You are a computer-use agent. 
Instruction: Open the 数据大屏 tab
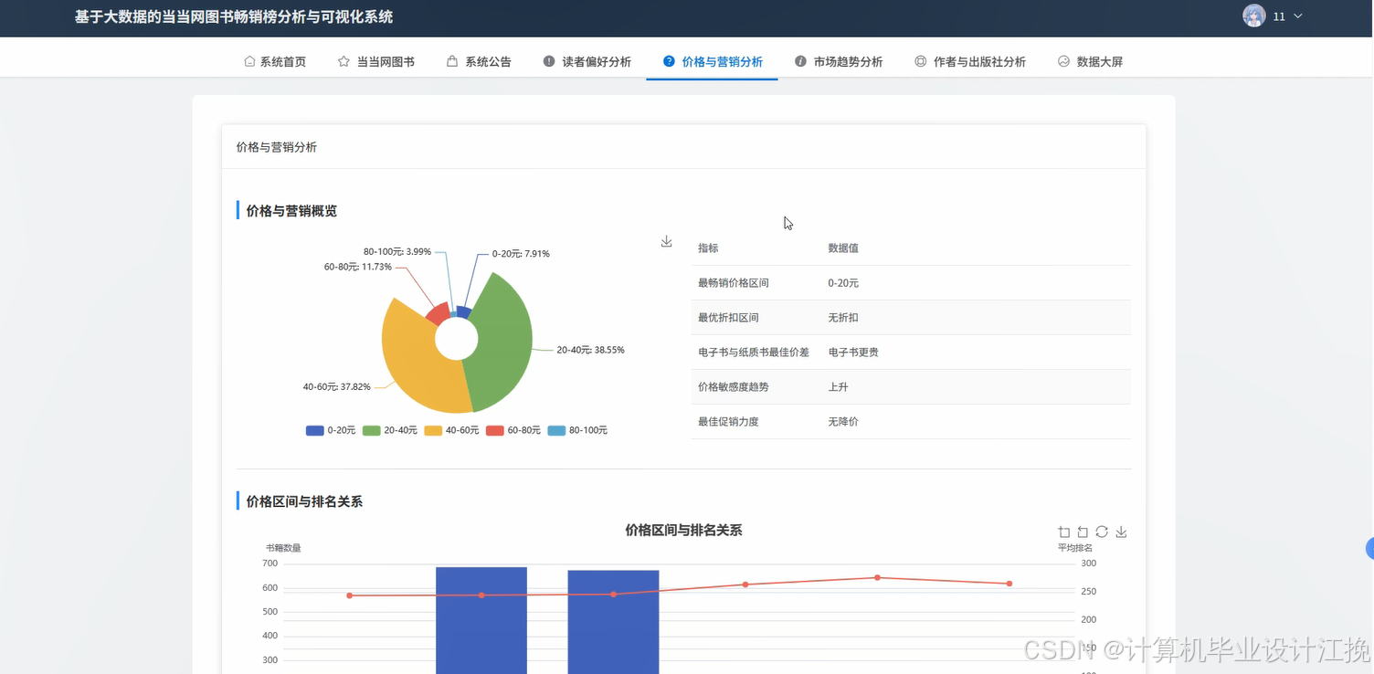(1090, 61)
